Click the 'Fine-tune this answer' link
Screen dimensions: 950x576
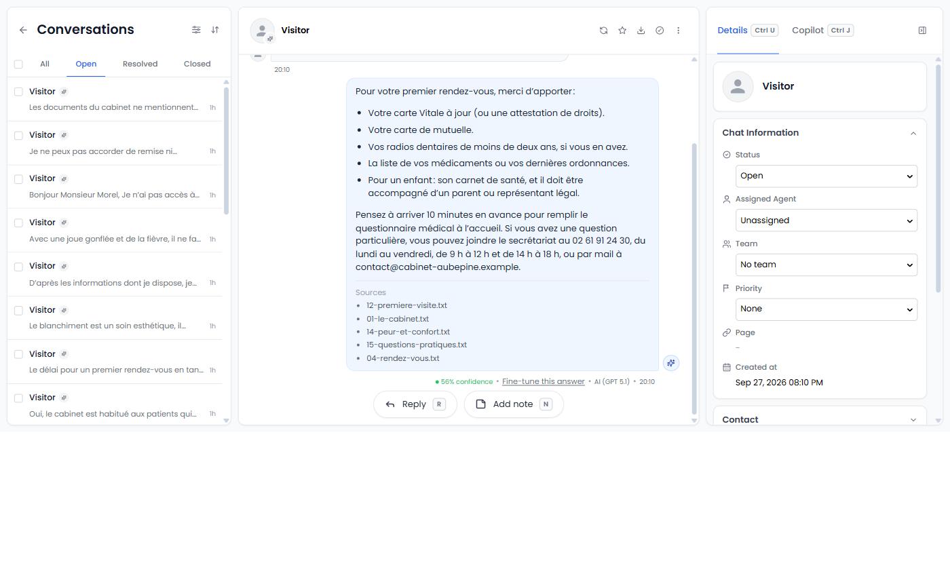point(544,381)
